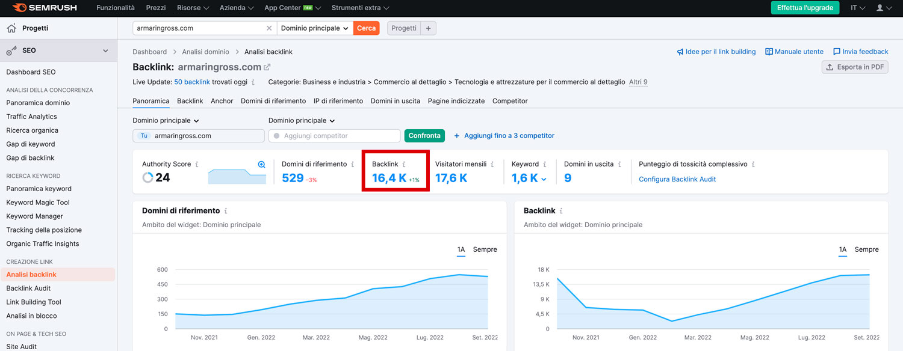
Task: Select 1A range on Domini di riferimento chart
Action: (461, 249)
